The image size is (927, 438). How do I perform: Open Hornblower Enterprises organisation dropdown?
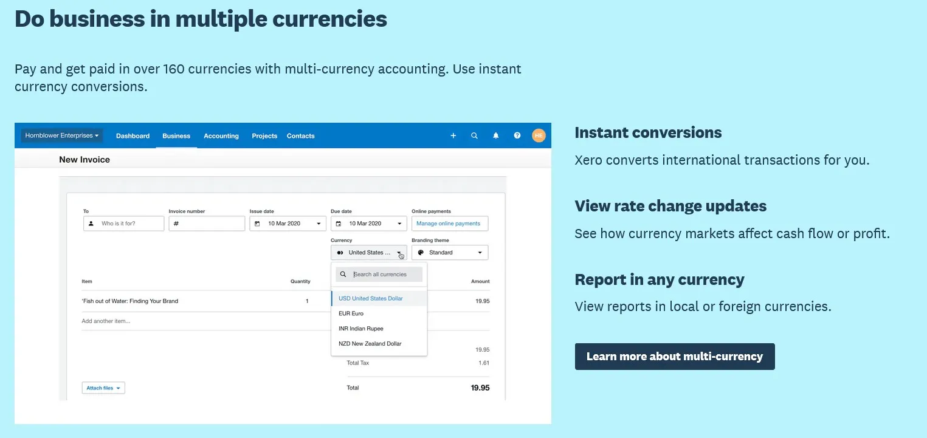[62, 135]
